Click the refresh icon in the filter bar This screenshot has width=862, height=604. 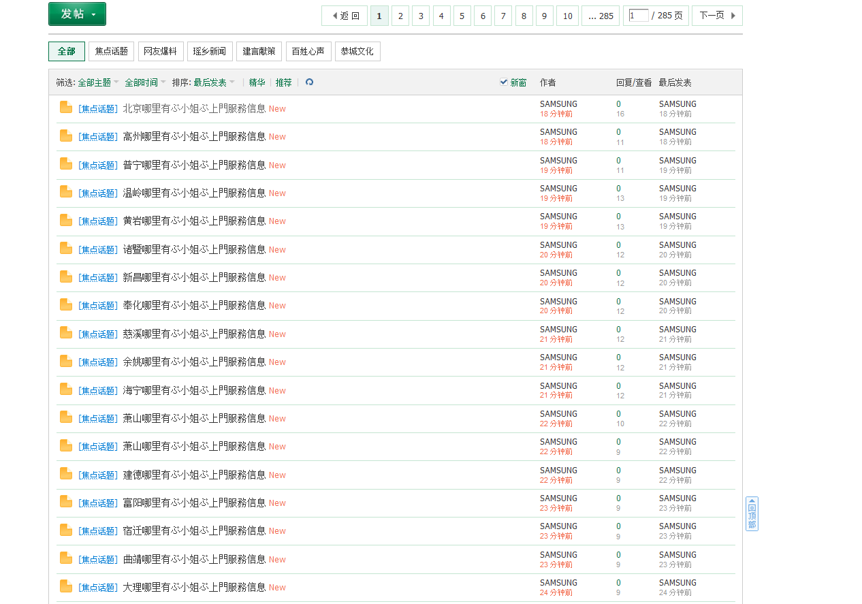[309, 82]
